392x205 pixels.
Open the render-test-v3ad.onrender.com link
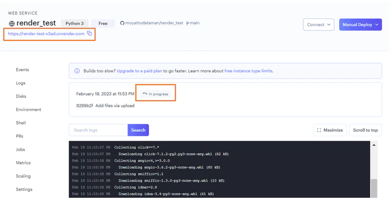point(46,34)
